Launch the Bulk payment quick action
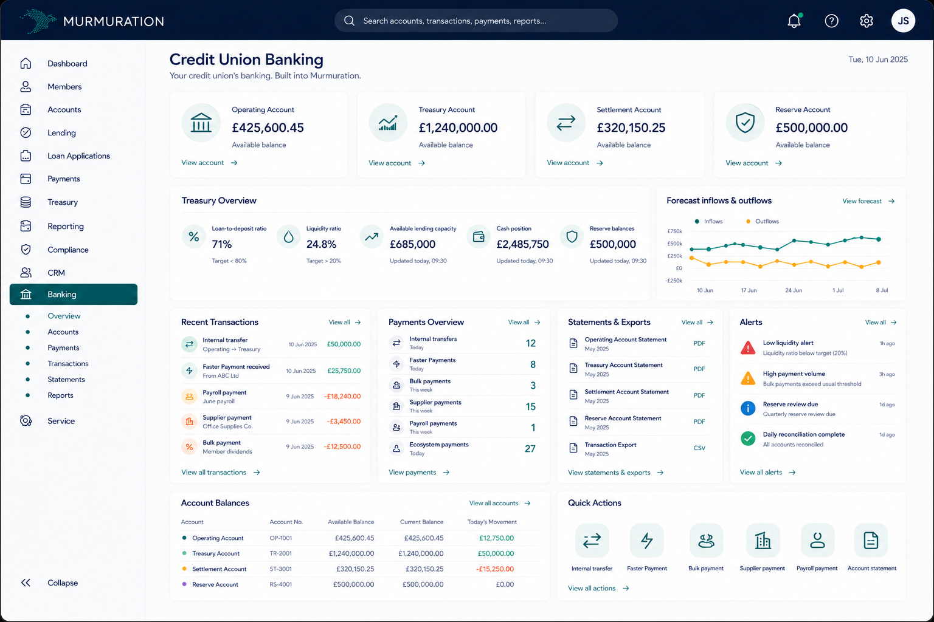Image resolution: width=934 pixels, height=622 pixels. (706, 540)
